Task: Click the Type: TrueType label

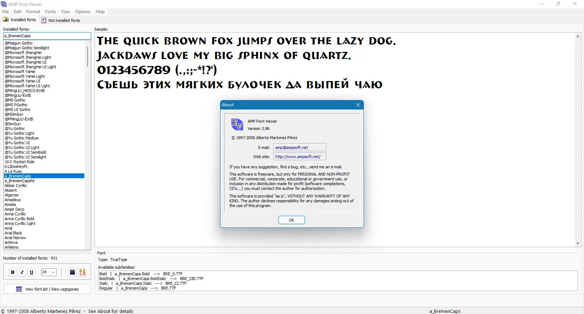Action: click(x=112, y=260)
